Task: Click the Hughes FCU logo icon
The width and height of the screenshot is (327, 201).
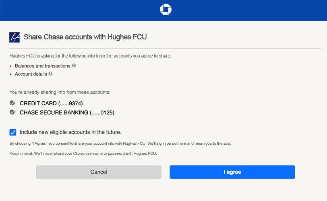Action: pyautogui.click(x=14, y=37)
